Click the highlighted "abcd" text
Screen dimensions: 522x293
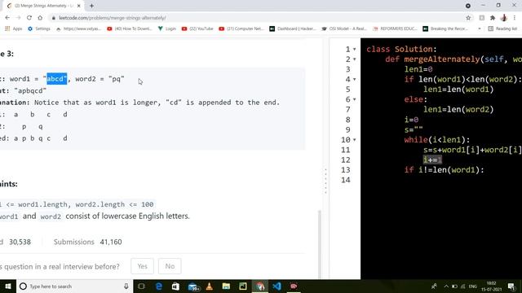tap(56, 79)
